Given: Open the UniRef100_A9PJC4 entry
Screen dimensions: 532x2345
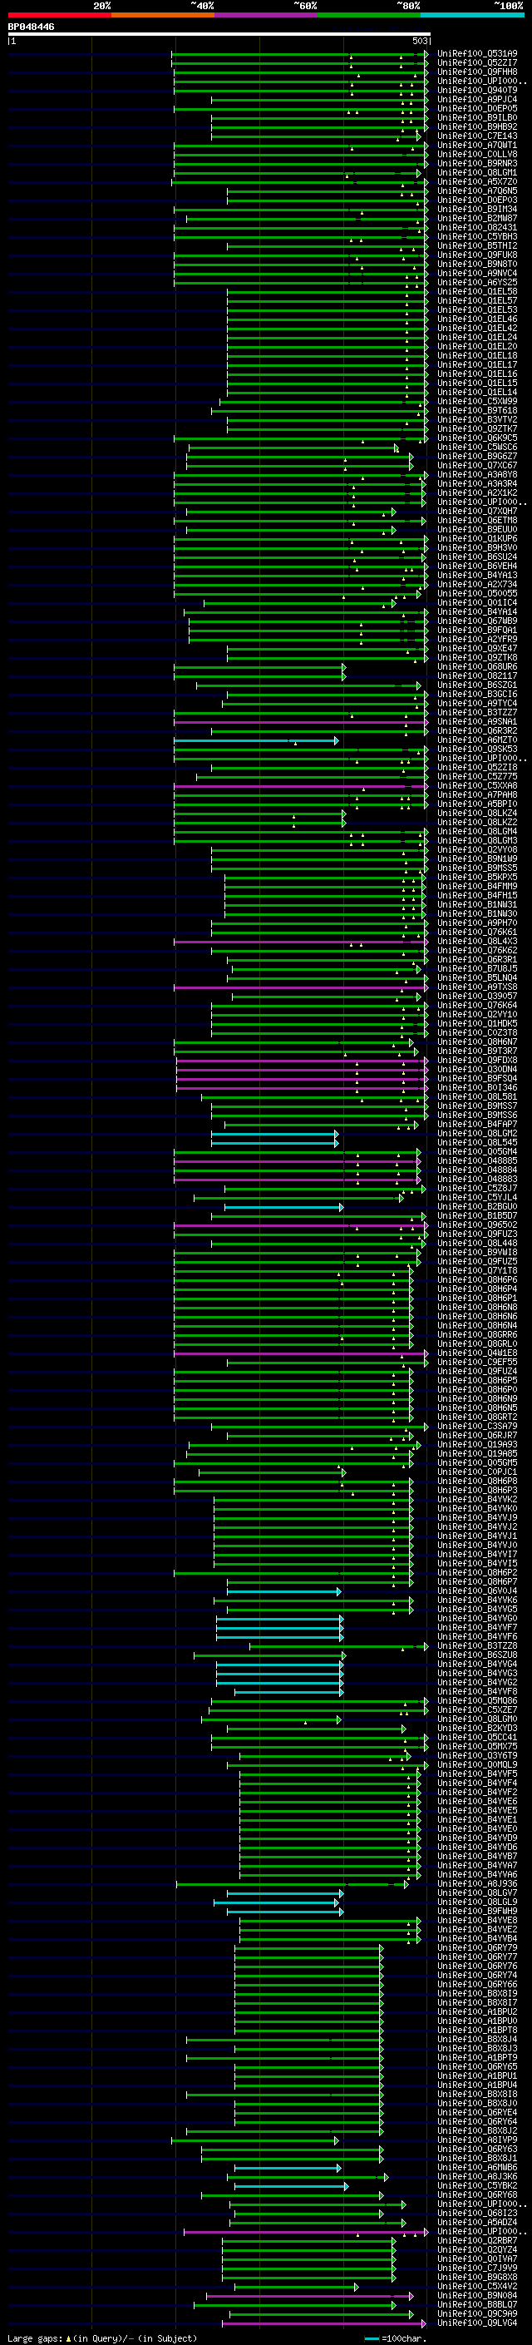Looking at the screenshot, I should click(477, 99).
